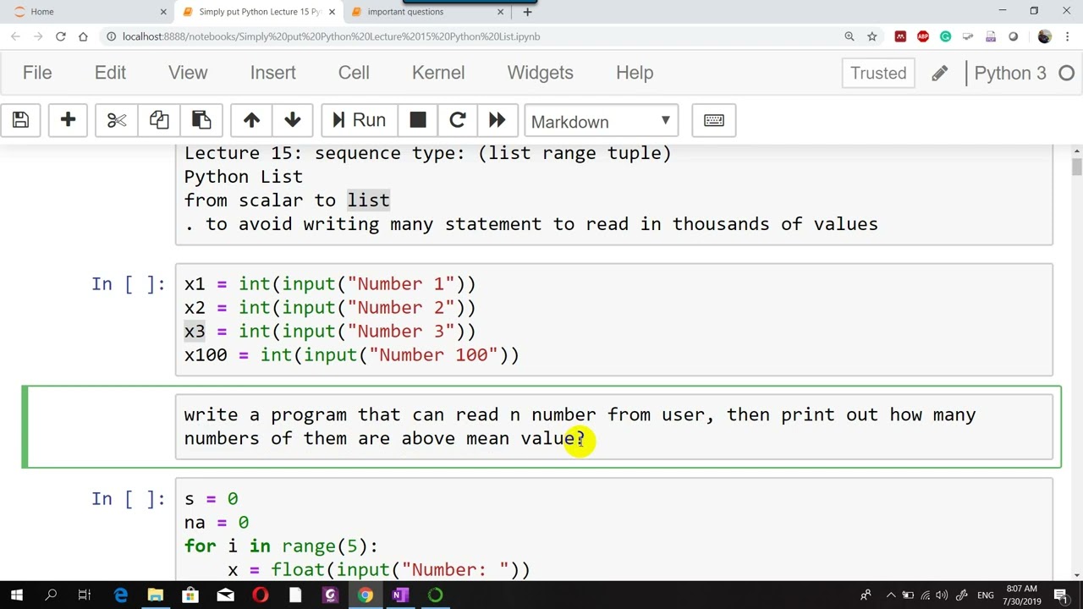
Task: Open the Kernel menu
Action: (438, 73)
